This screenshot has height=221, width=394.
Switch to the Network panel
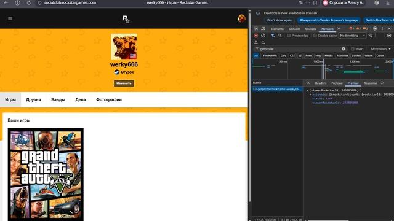328,29
